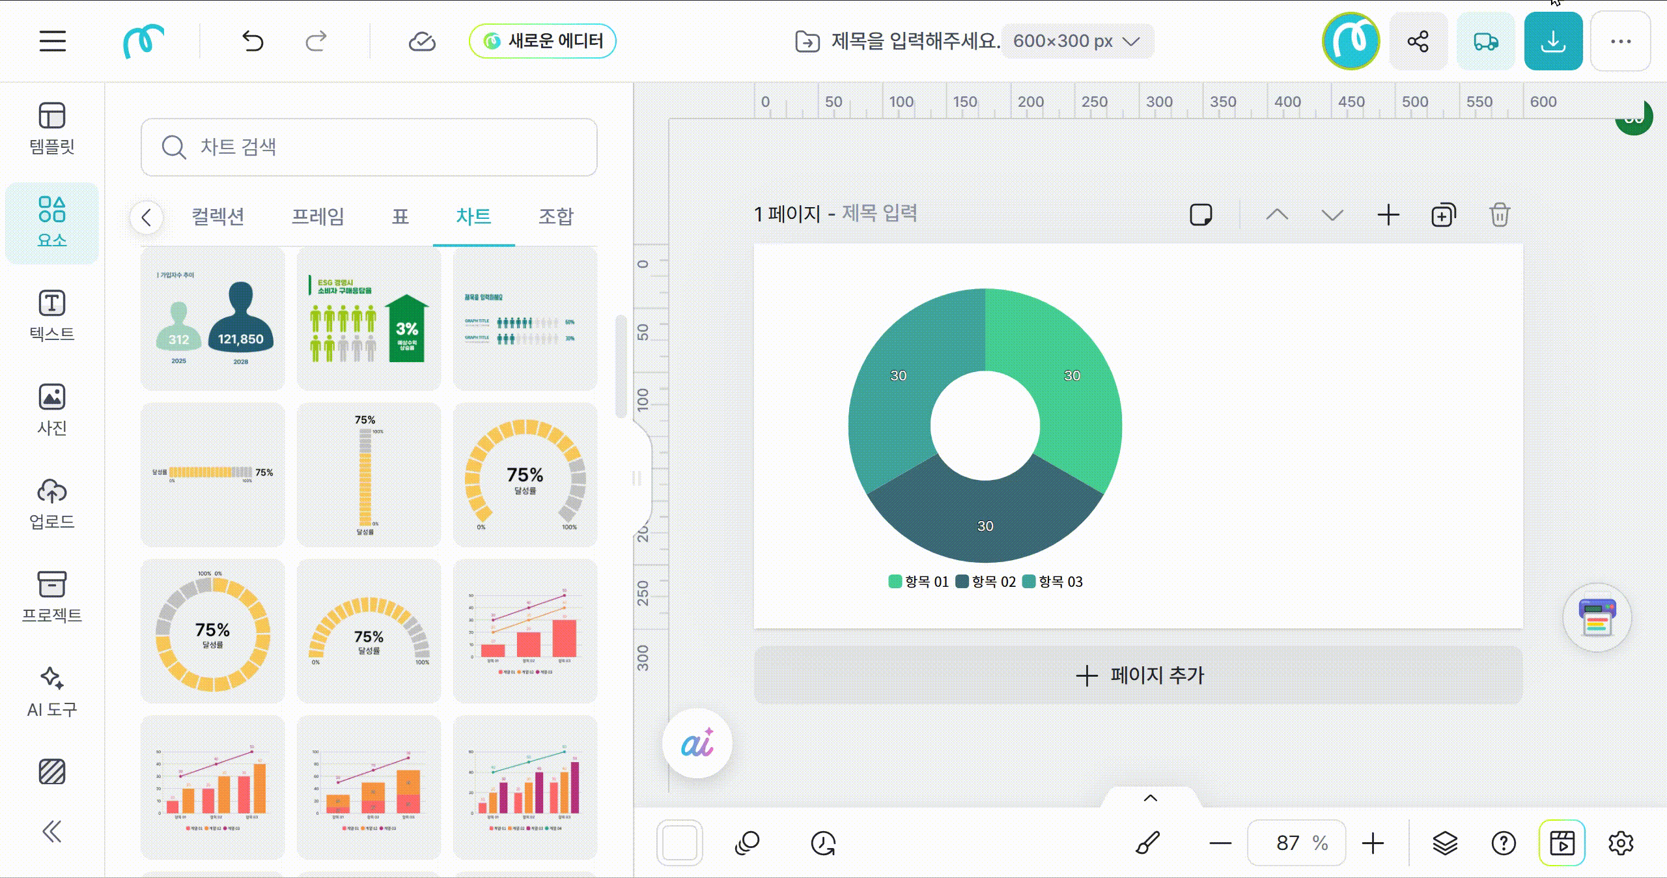
Task: Click the share icon in header
Action: [x=1418, y=42]
